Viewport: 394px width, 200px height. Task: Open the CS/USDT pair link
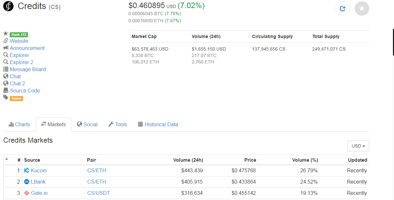(x=98, y=193)
